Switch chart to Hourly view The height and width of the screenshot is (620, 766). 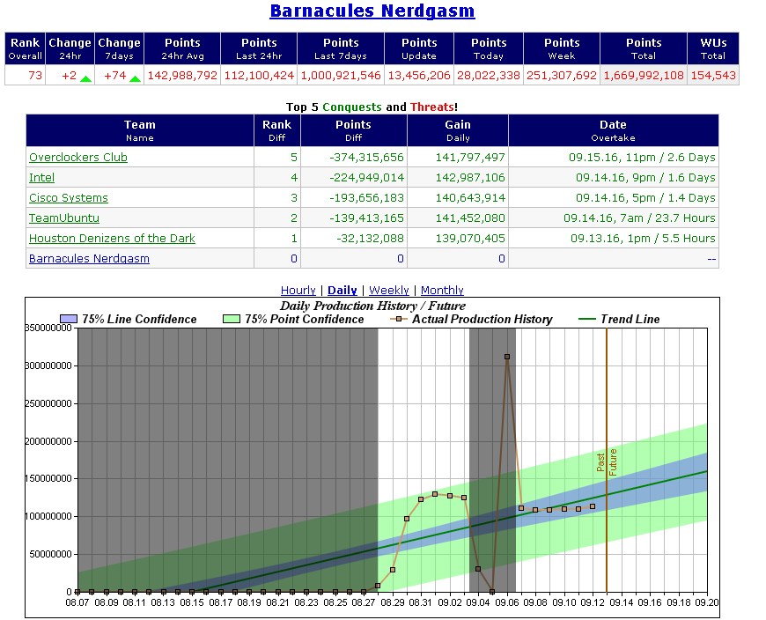(298, 291)
